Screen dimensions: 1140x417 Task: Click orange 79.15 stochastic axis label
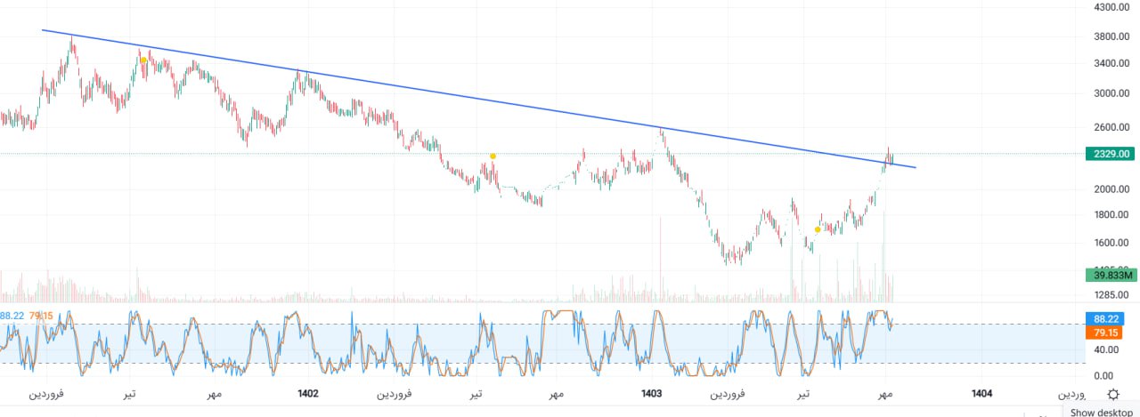coord(1103,333)
